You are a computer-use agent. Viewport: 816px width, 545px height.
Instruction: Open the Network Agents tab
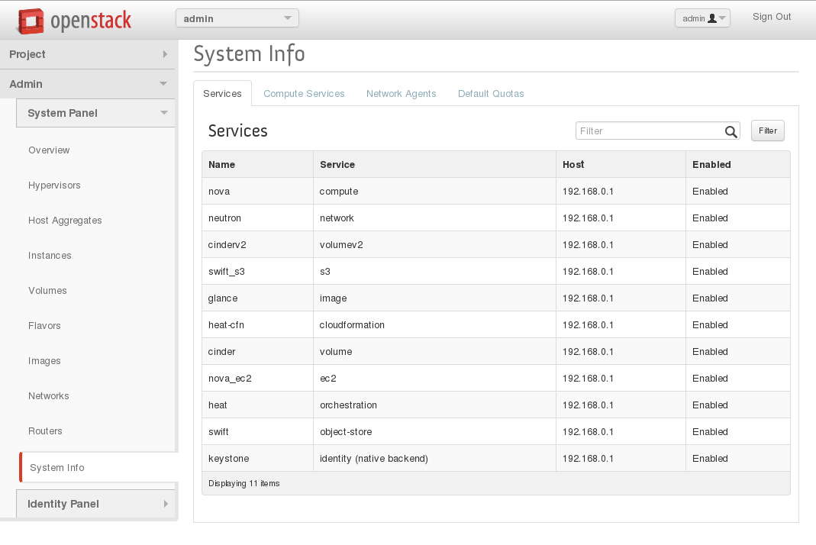click(402, 94)
